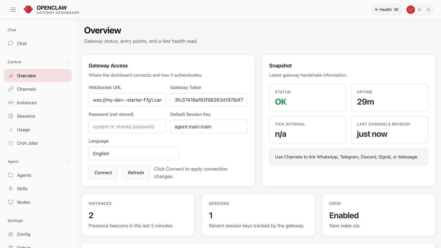Open the Channels link icon page
The height and width of the screenshot is (248, 441).
[26, 89]
